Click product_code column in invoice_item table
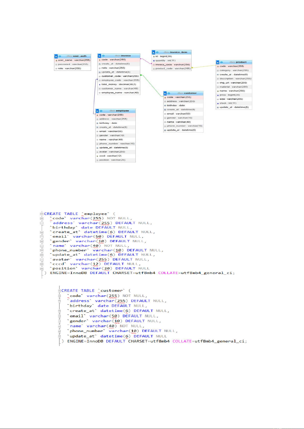The height and width of the screenshot is (429, 304). (173, 68)
